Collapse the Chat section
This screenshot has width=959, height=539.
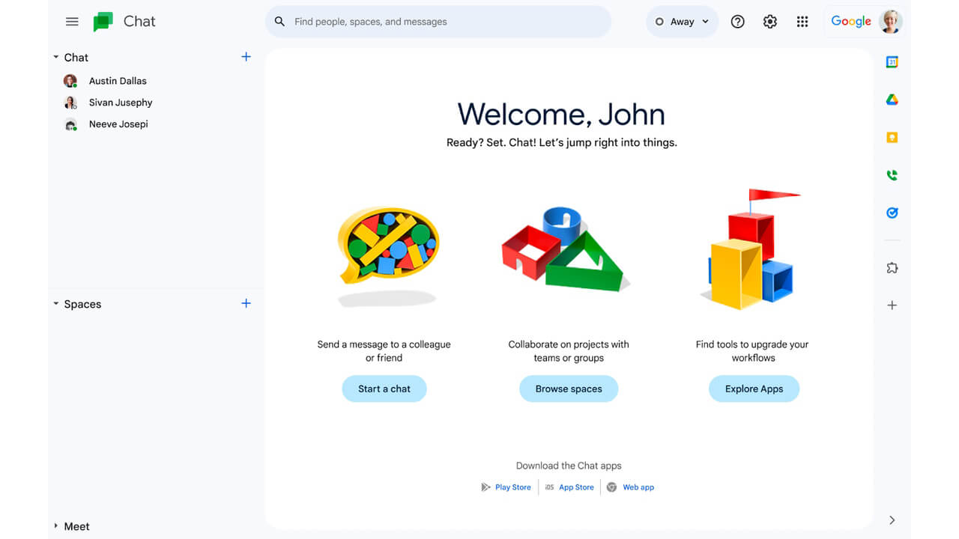pos(55,57)
